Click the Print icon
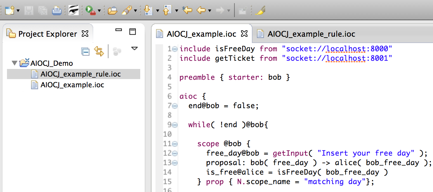This screenshot has width=433, height=192. 57,11
